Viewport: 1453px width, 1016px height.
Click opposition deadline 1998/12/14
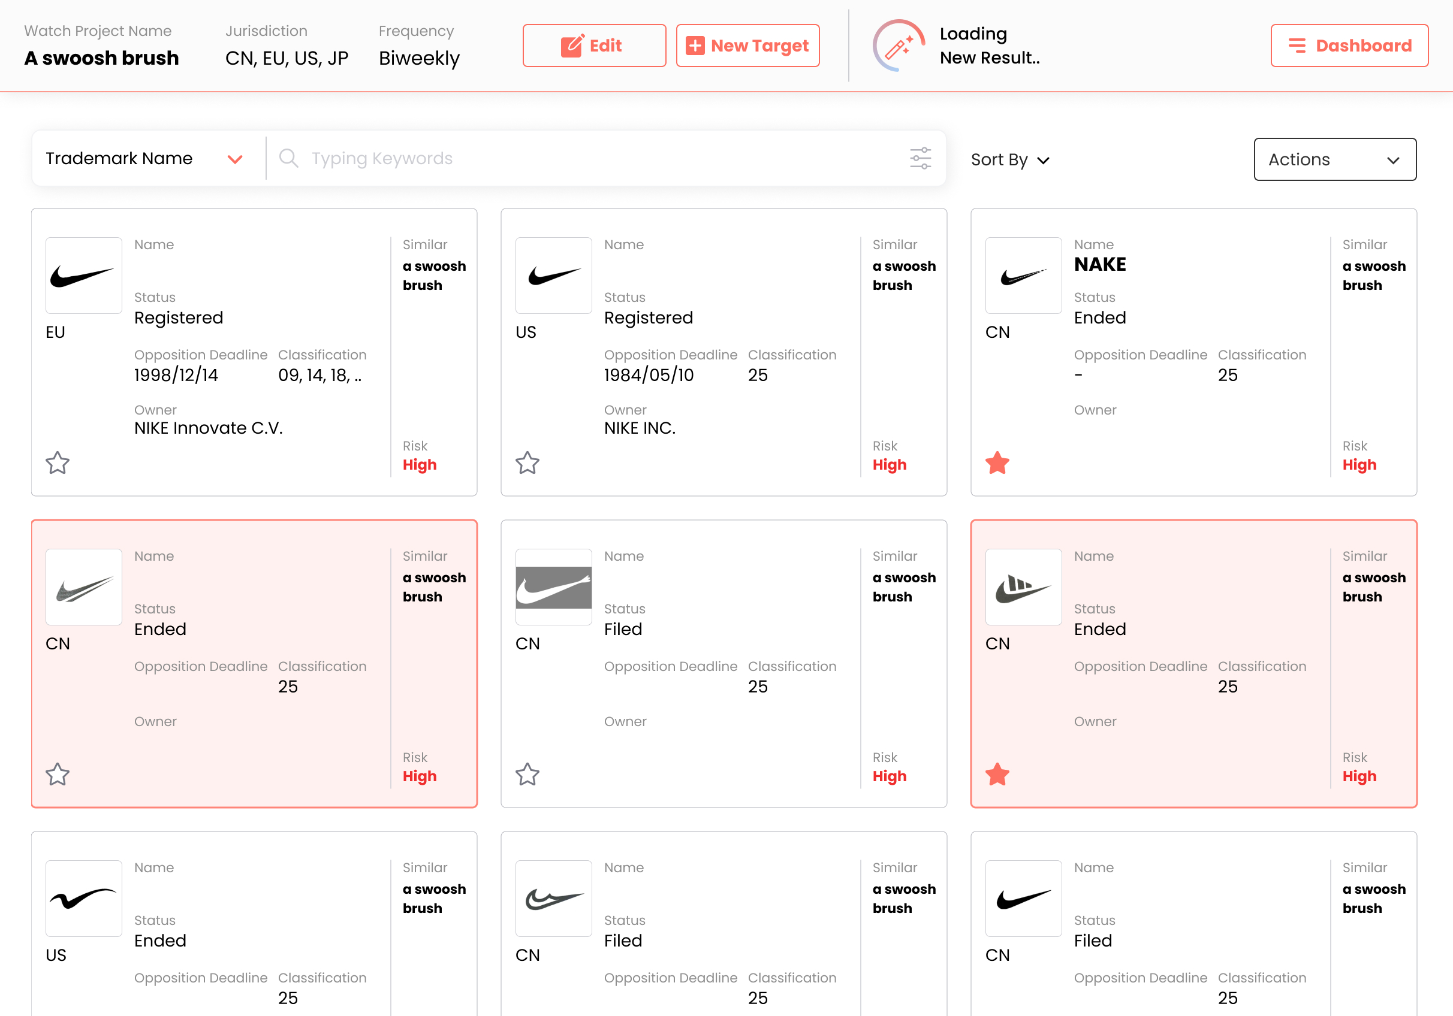pyautogui.click(x=176, y=375)
